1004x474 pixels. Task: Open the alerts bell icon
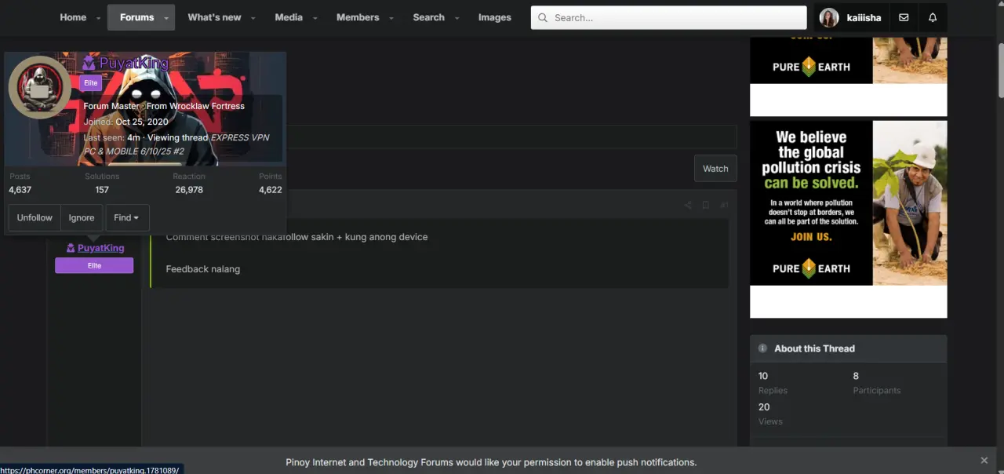[x=933, y=17]
